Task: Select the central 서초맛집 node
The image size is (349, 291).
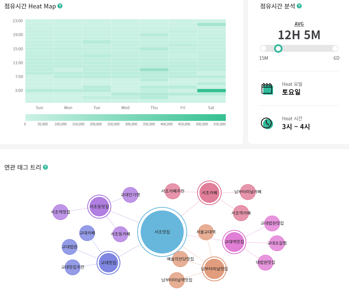Action: 162,232
